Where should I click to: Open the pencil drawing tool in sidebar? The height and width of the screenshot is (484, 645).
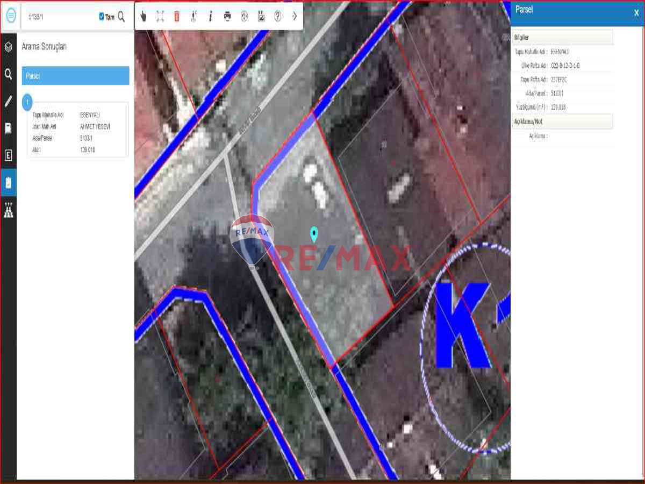9,101
